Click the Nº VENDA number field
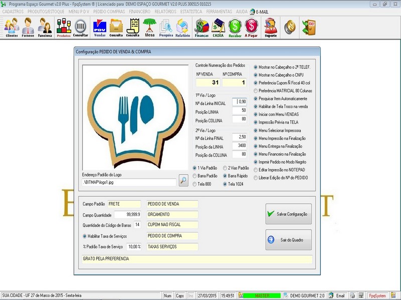This screenshot has width=401, height=300. [208, 82]
